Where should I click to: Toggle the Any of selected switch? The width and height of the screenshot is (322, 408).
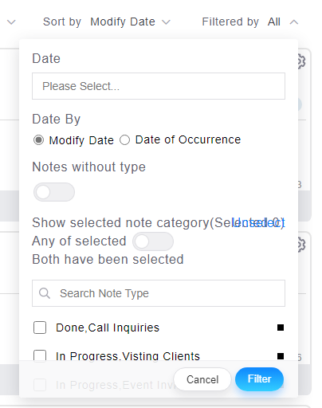click(x=153, y=241)
